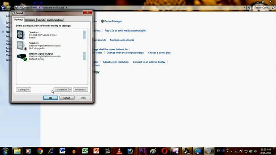The height and width of the screenshot is (155, 276).
Task: Launch Internet Explorer from the taskbar
Action: click(x=51, y=151)
